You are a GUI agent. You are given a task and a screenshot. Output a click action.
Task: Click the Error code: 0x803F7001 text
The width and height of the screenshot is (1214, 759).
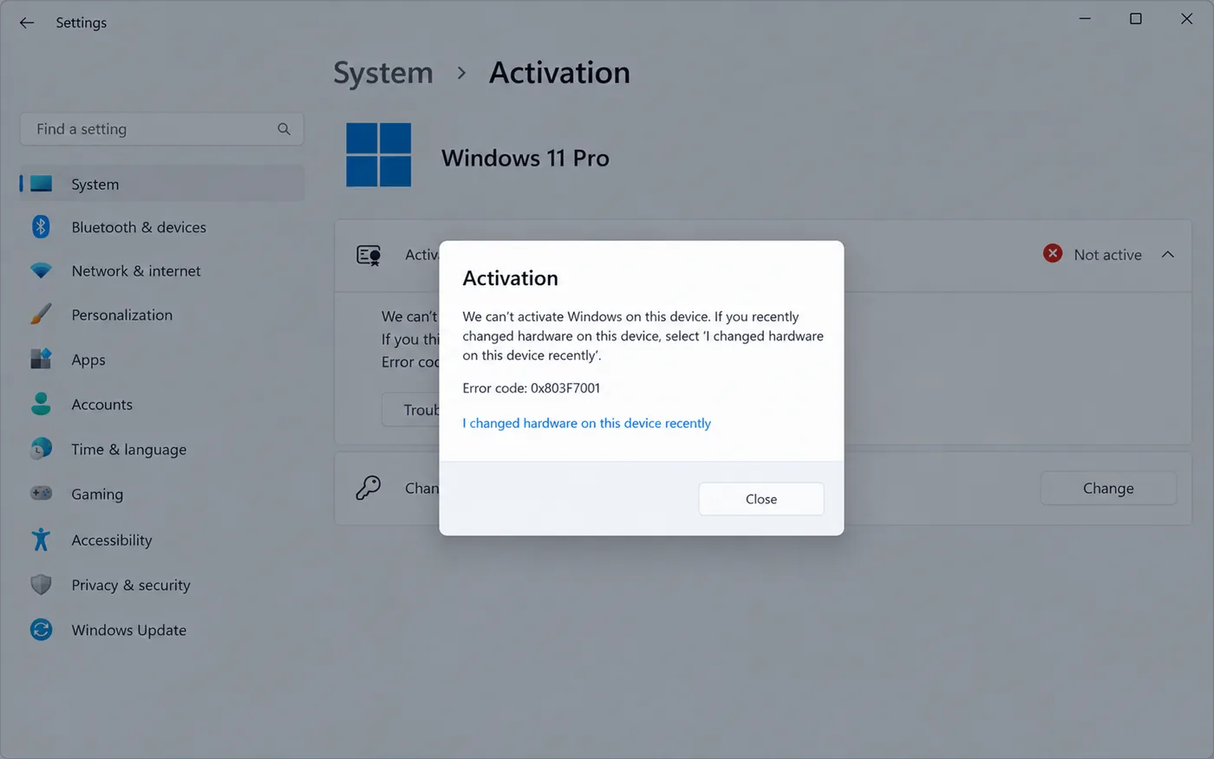click(x=531, y=387)
